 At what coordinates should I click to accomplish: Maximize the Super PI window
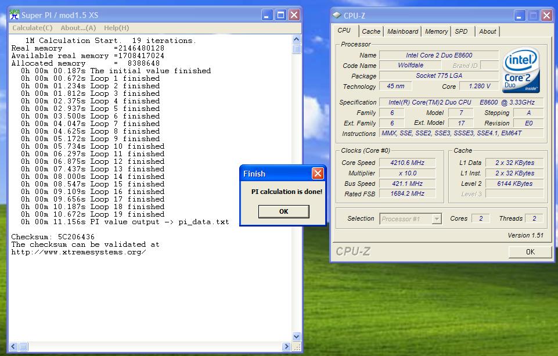click(281, 15)
